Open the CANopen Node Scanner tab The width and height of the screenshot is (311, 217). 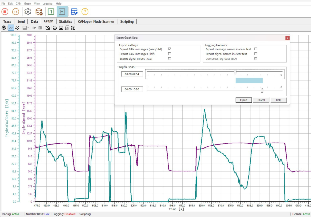96,21
